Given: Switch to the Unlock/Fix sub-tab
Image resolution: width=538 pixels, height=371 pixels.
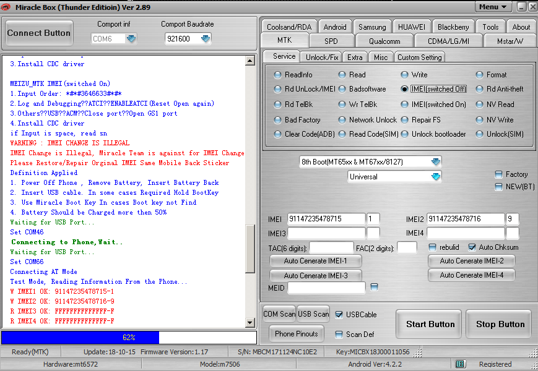Looking at the screenshot, I should pos(322,58).
